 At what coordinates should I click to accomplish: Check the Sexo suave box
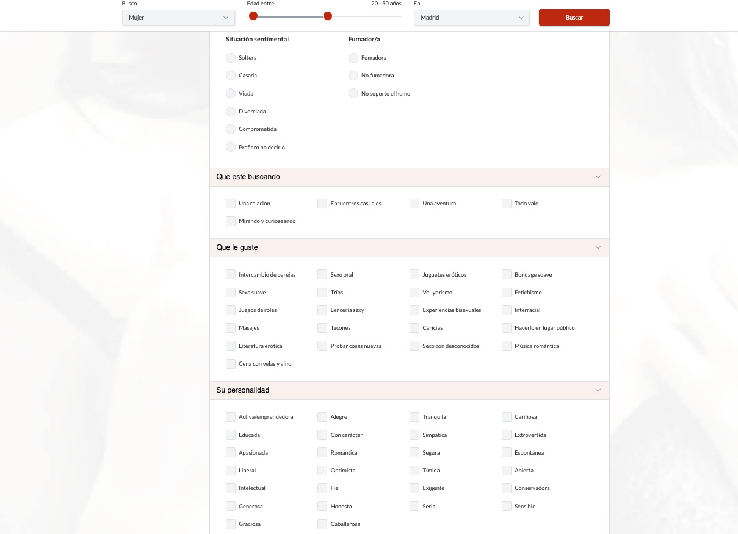pyautogui.click(x=231, y=293)
